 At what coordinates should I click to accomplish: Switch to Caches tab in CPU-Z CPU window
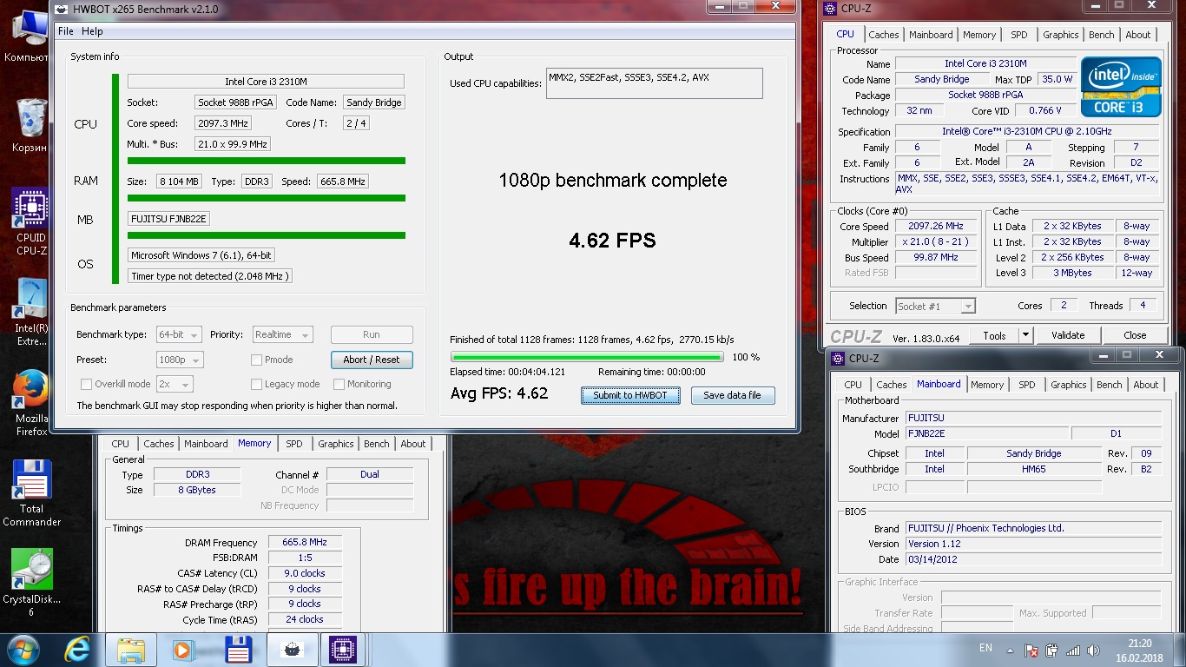coord(884,35)
